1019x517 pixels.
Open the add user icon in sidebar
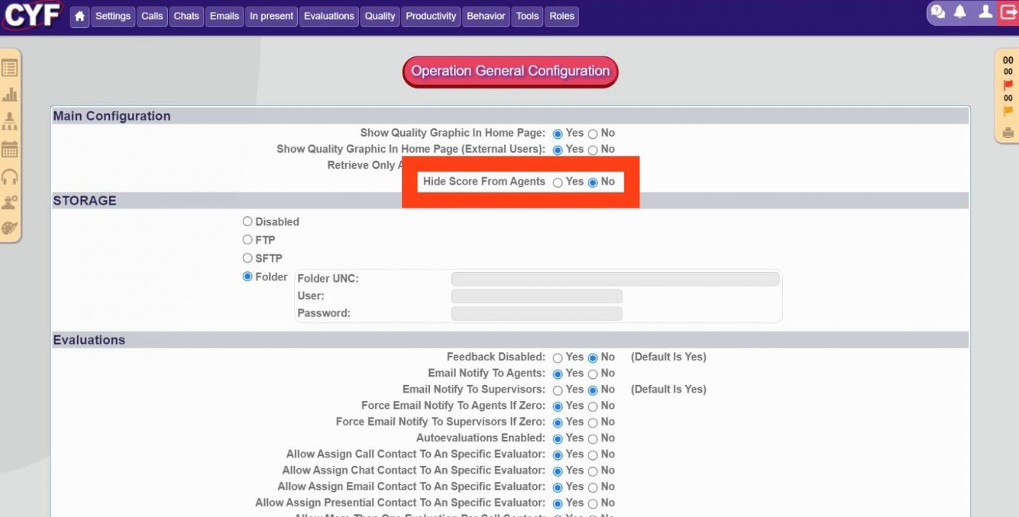(x=9, y=203)
